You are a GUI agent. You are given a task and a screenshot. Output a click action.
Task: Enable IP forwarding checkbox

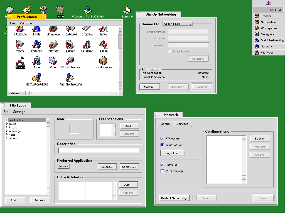point(162,171)
